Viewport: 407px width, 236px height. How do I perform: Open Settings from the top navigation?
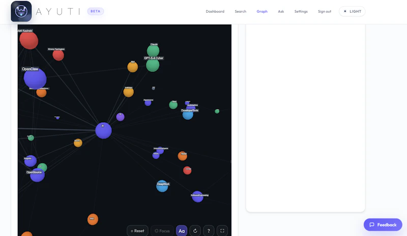tap(301, 11)
